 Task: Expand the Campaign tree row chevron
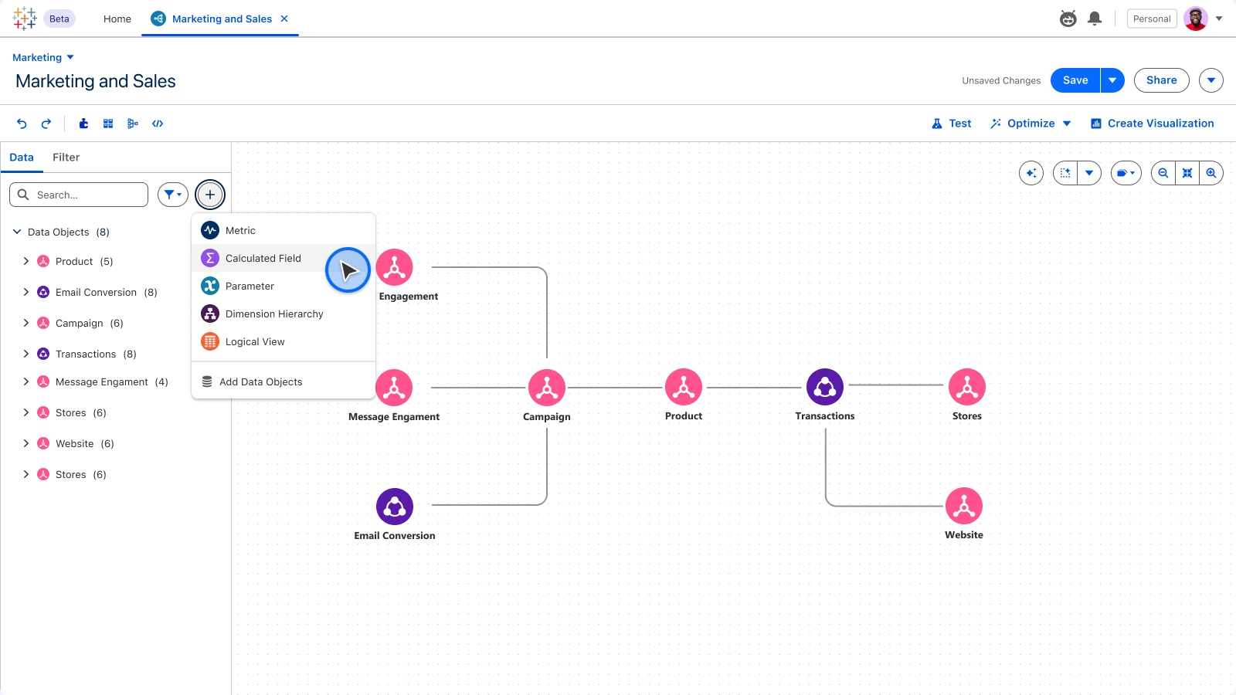[x=26, y=323]
